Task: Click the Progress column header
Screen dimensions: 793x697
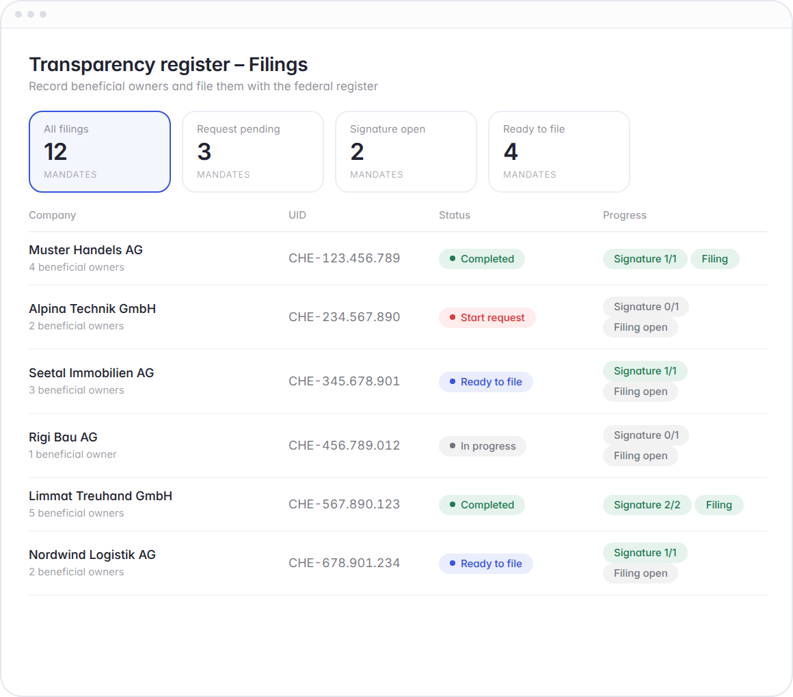Action: point(625,215)
